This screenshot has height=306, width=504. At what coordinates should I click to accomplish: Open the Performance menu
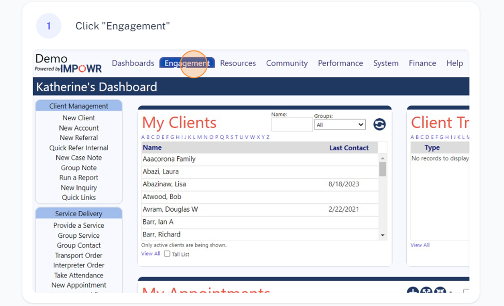[x=340, y=63]
